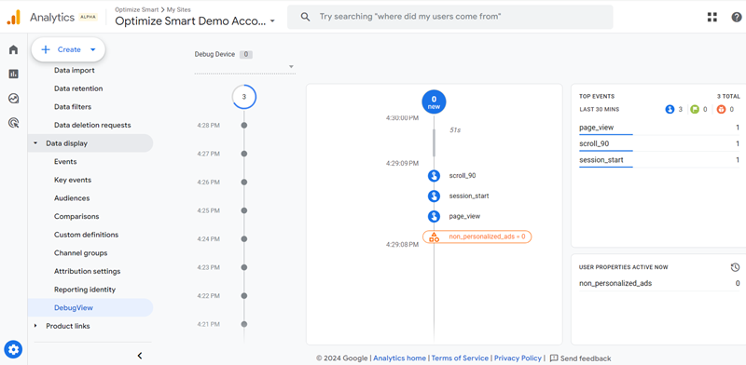Viewport: 746px width, 365px height.
Task: Open the Admin gear icon
Action: point(13,350)
